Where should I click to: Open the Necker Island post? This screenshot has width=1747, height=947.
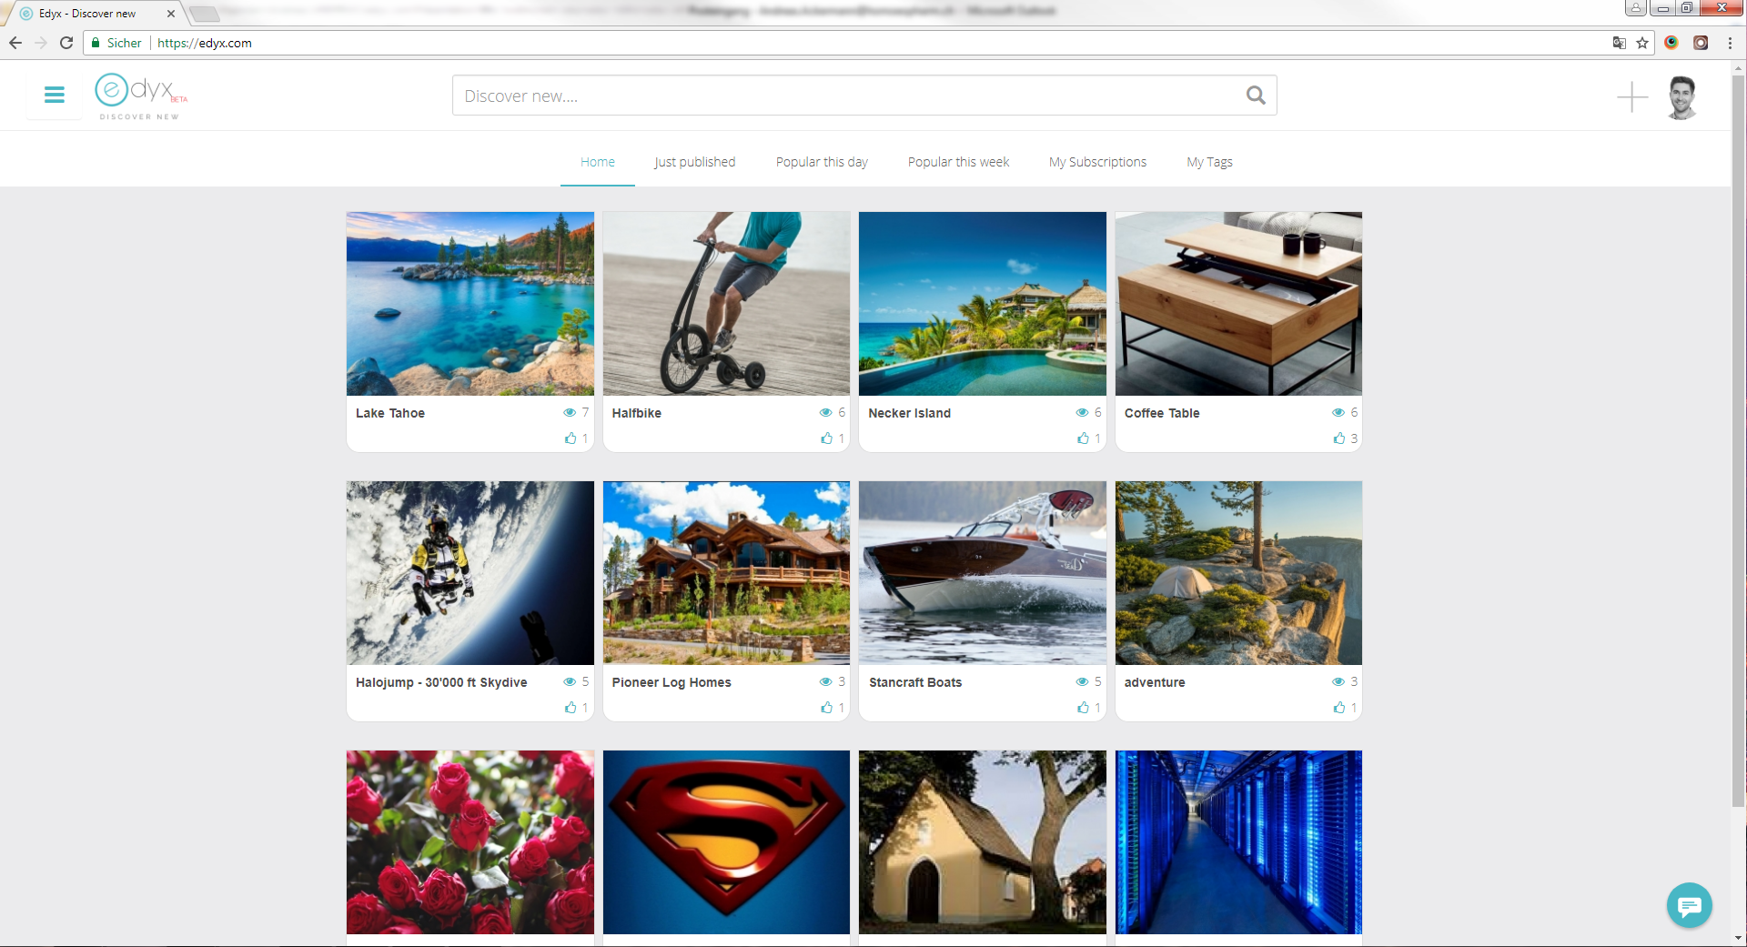(909, 412)
